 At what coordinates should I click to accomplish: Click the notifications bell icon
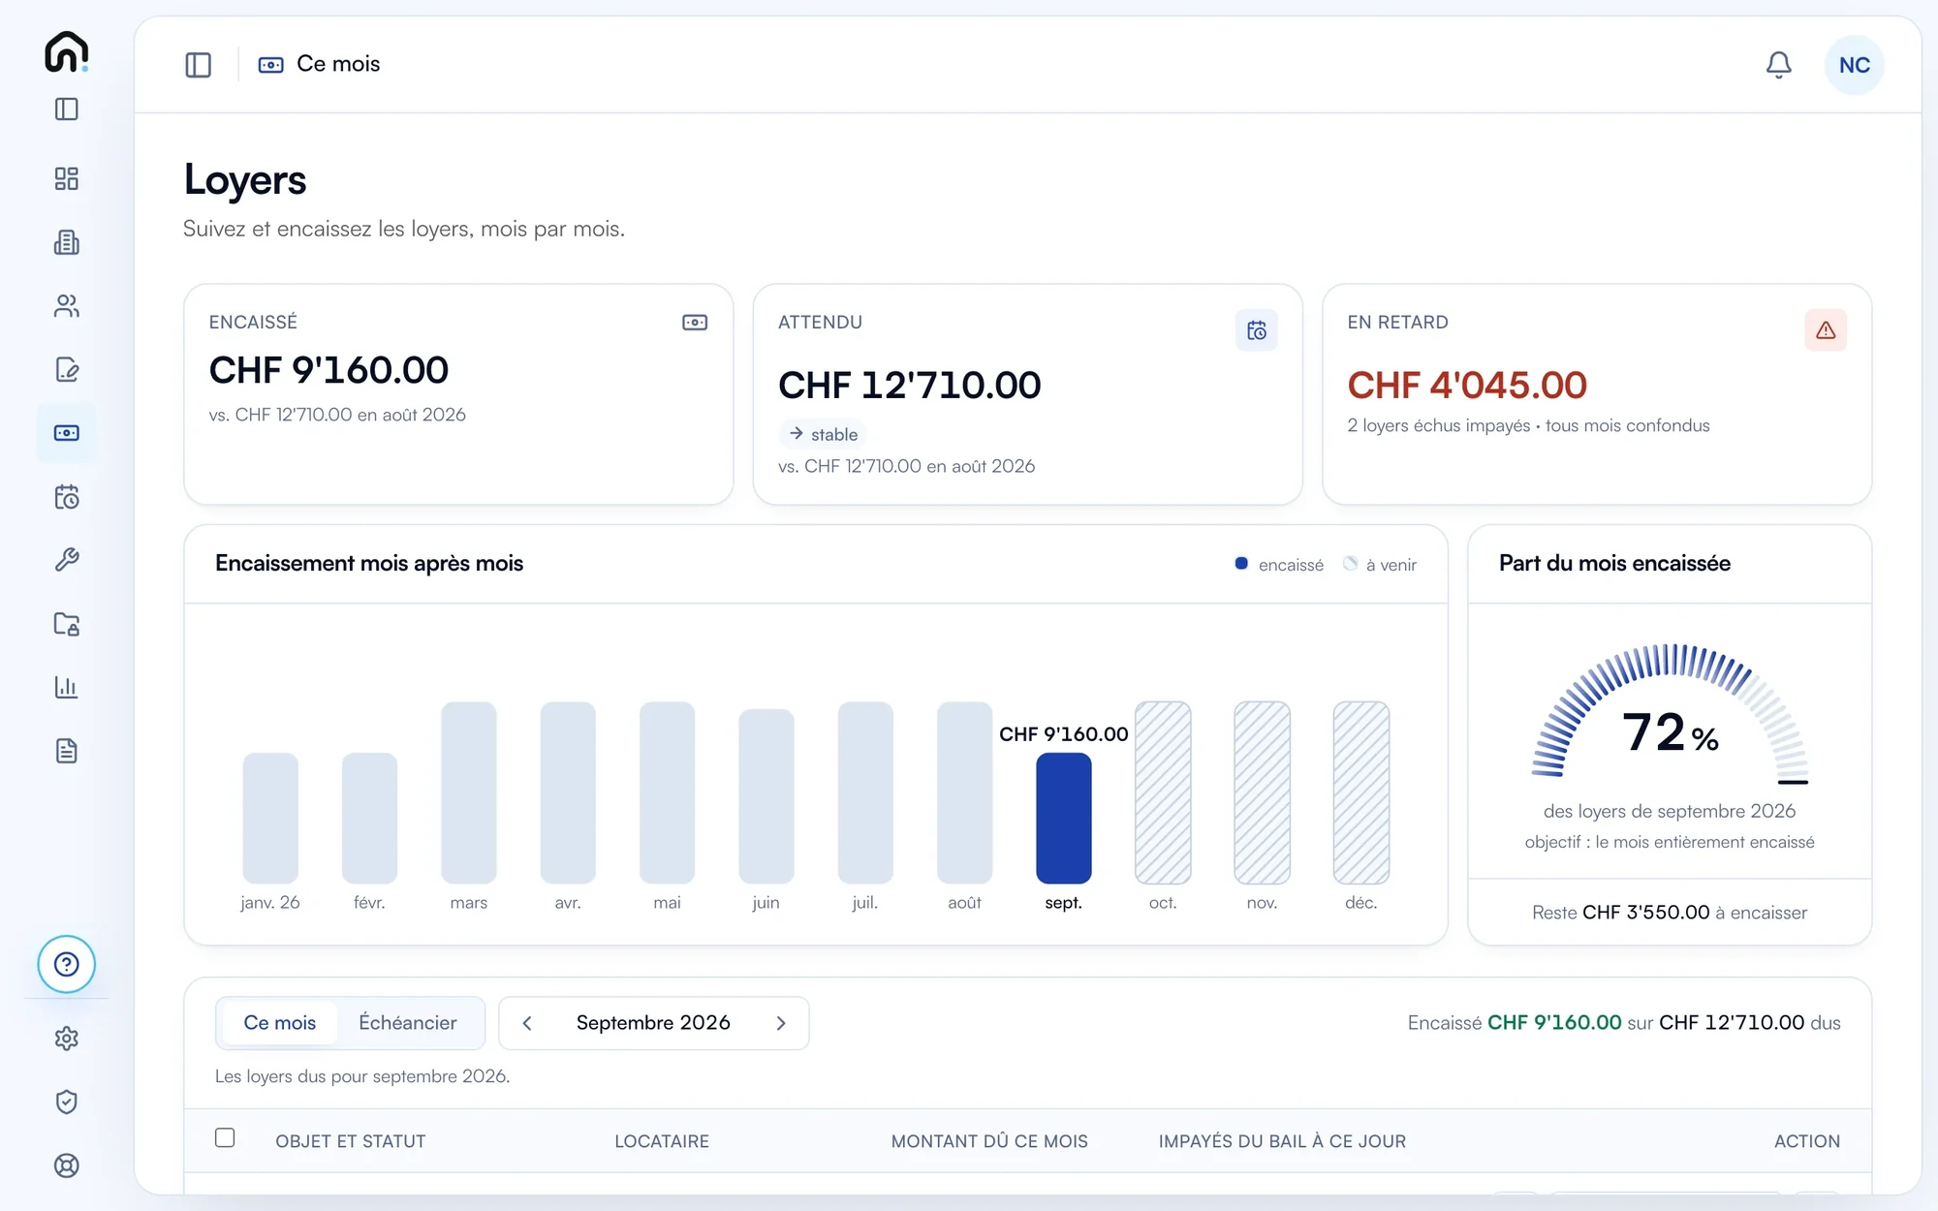pos(1778,65)
